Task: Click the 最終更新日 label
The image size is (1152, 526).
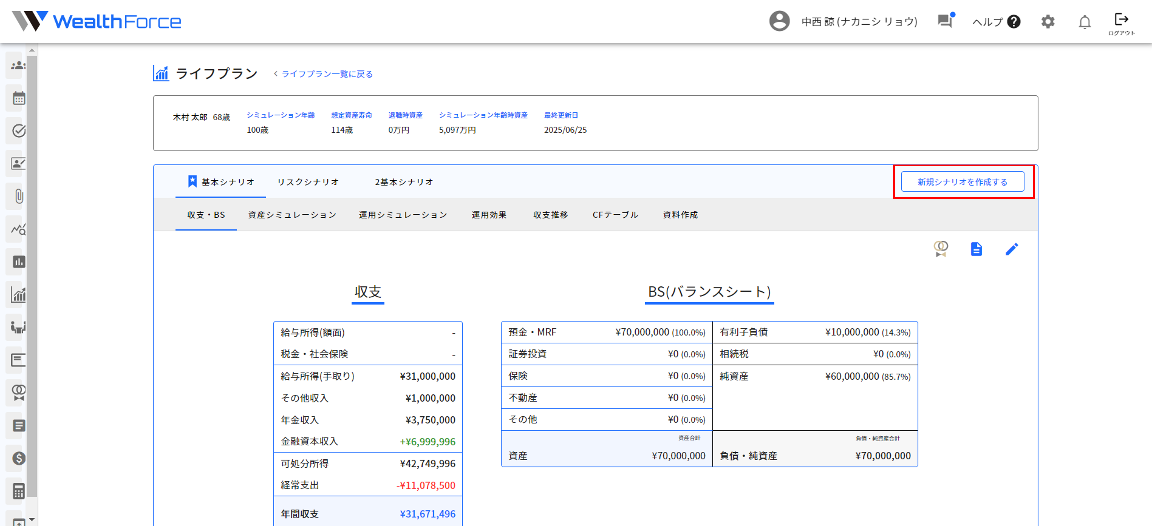Action: [561, 115]
